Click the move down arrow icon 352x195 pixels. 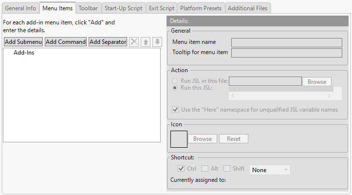157,42
